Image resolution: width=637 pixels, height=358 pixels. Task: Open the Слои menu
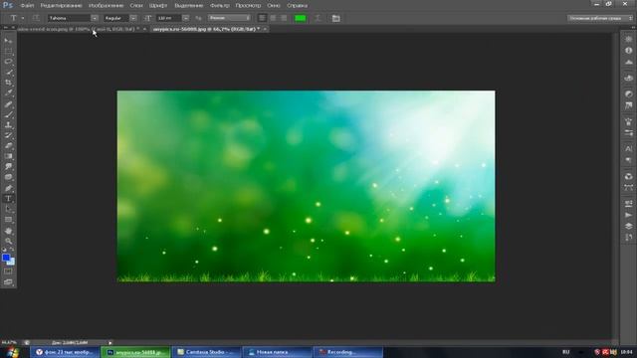pos(136,6)
